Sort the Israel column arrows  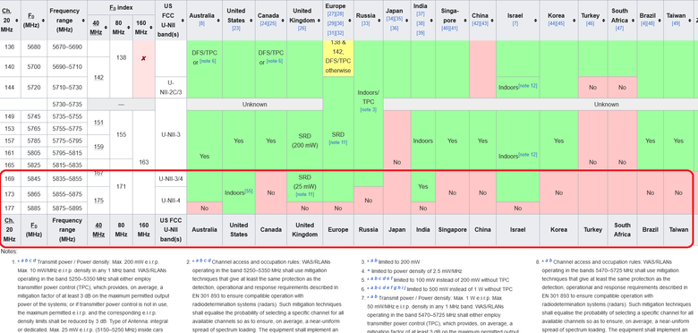534,21
